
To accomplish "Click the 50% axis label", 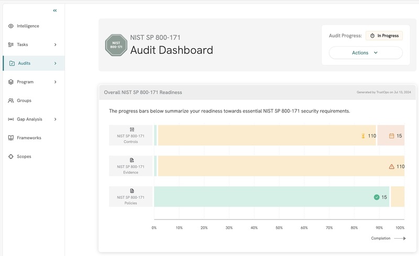I will click(x=279, y=228).
